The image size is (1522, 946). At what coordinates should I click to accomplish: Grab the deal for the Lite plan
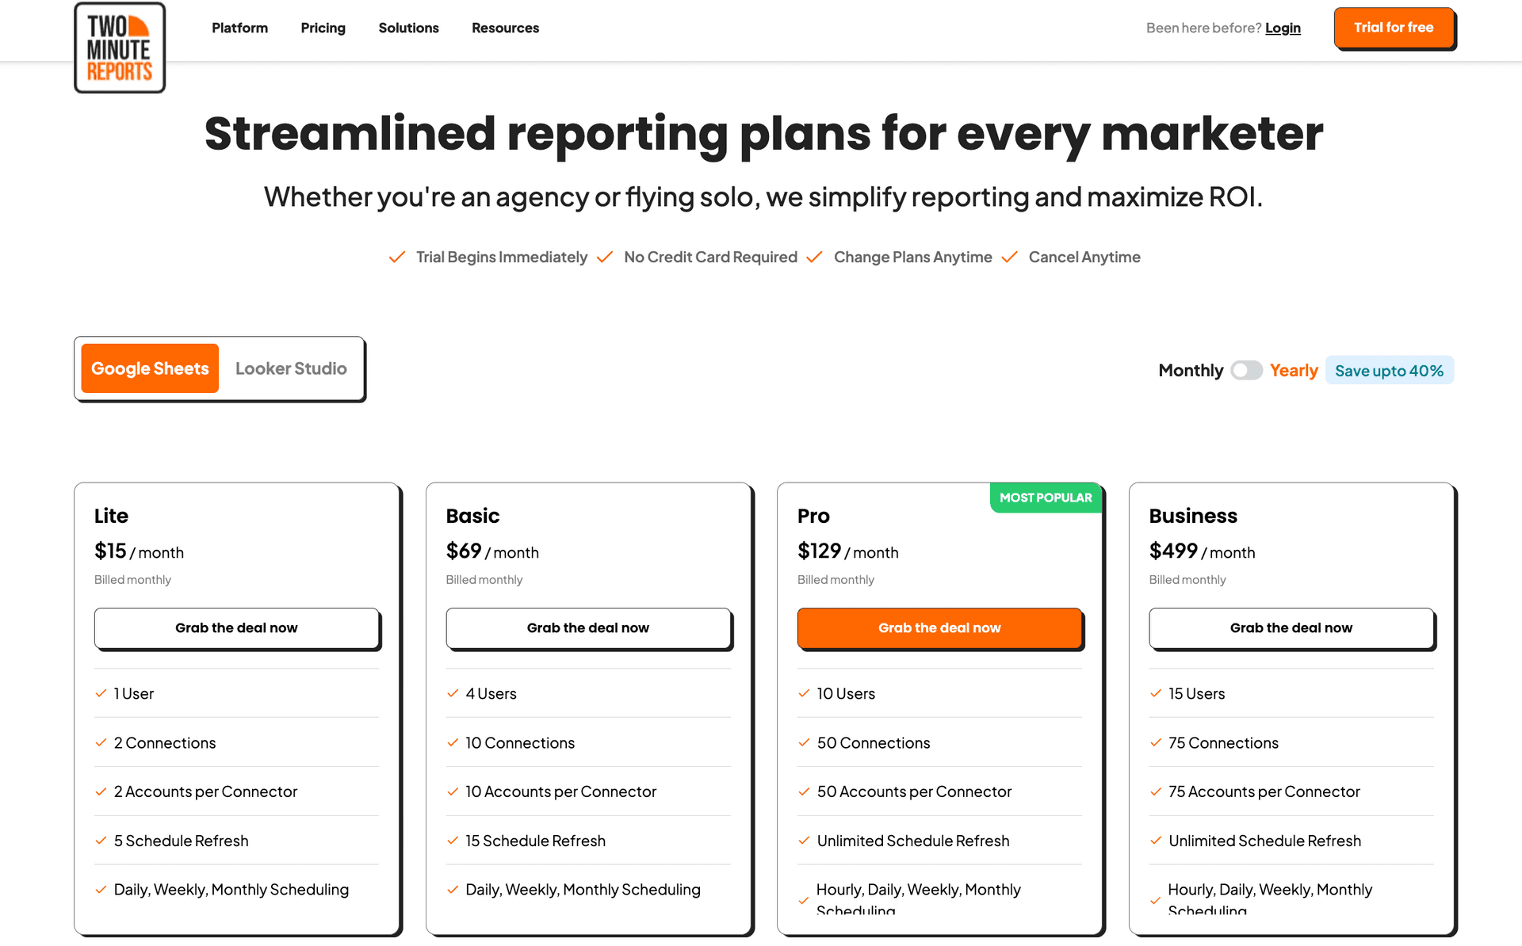pos(236,627)
